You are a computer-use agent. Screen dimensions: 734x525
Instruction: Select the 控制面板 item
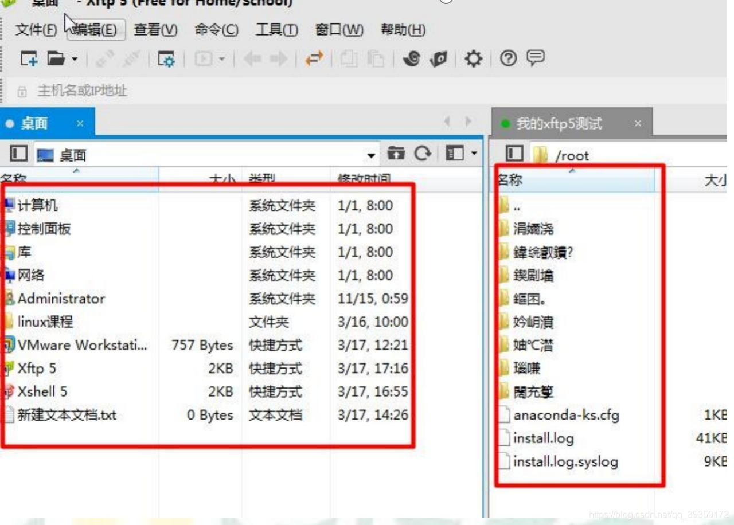click(45, 229)
